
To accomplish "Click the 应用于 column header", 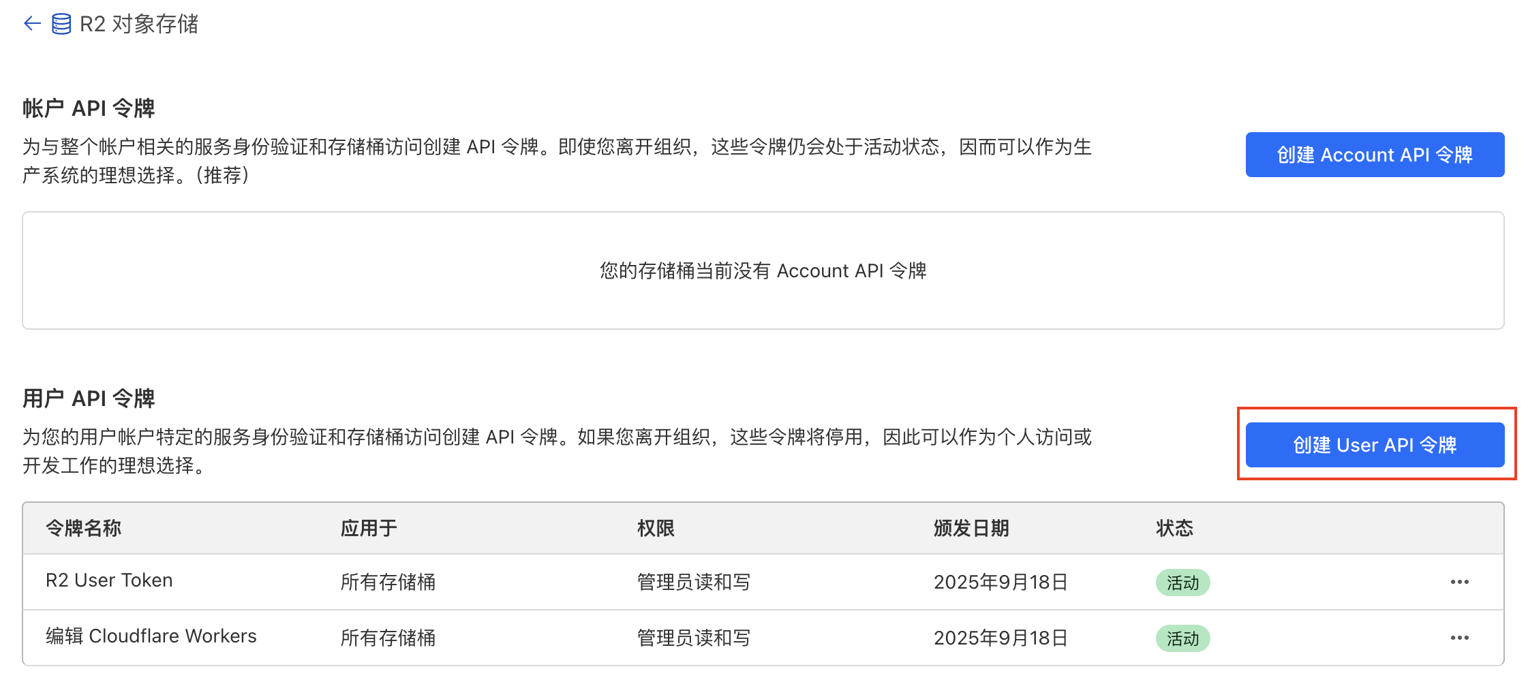I will tap(369, 528).
